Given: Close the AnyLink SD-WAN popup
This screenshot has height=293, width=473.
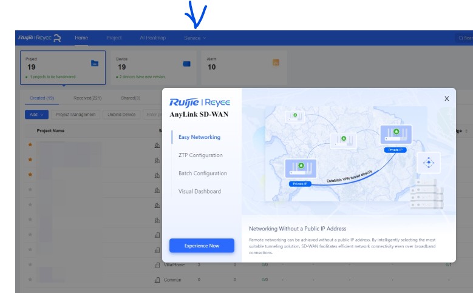Looking at the screenshot, I should coord(447,98).
